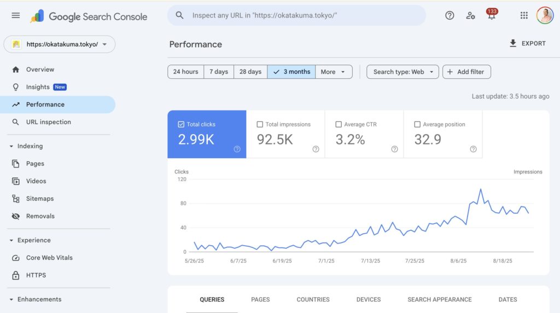Click the okatakuma.tokyo property favicon
Viewport: 560px width, 313px height.
(x=16, y=44)
